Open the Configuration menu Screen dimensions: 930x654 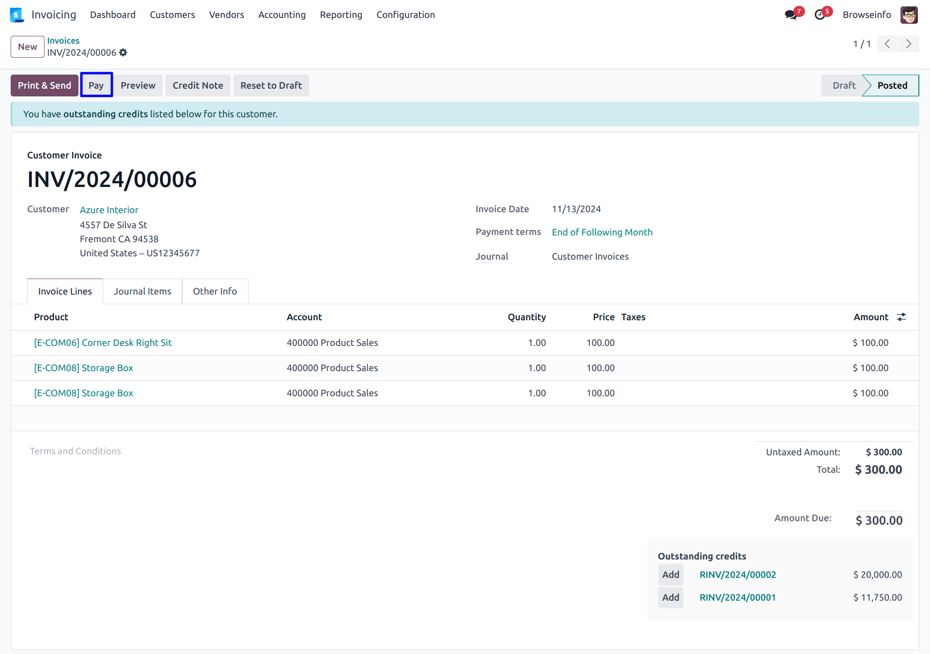(405, 15)
